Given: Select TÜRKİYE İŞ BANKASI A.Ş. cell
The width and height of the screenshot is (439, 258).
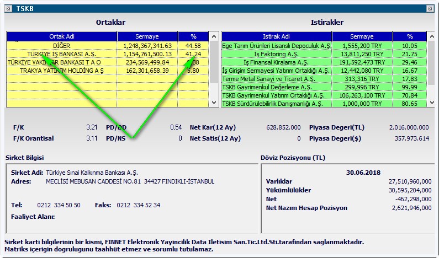Looking at the screenshot, I should (62, 54).
